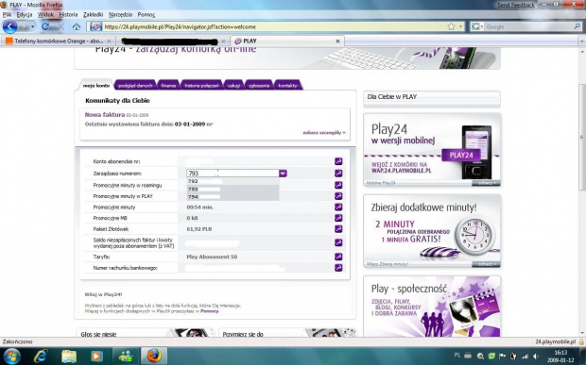
Task: Click the Pomocy link in welcome text
Action: click(x=209, y=311)
